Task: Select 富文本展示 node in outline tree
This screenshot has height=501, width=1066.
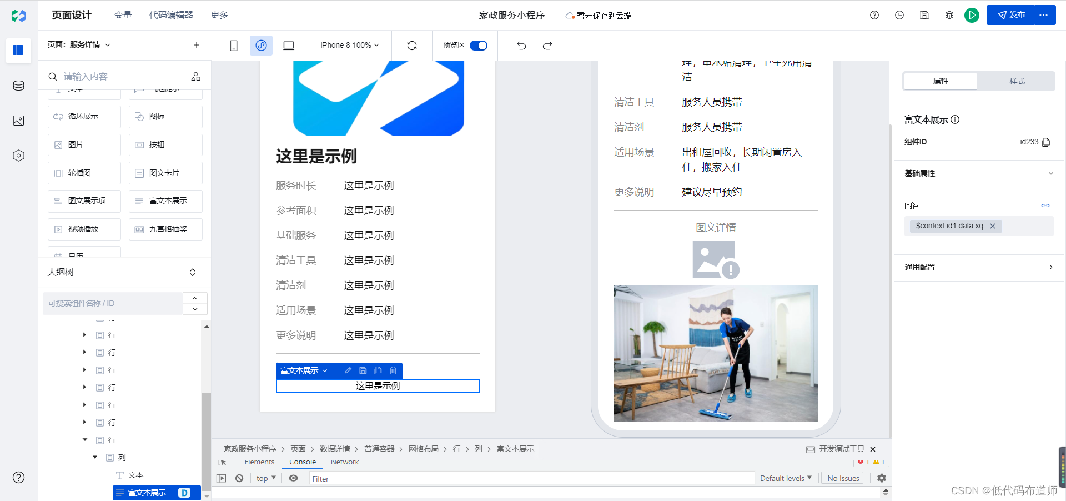Action: pyautogui.click(x=157, y=493)
